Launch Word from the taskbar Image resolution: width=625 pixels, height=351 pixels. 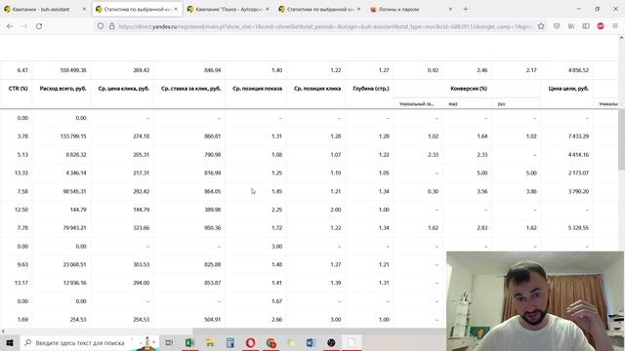(x=312, y=342)
